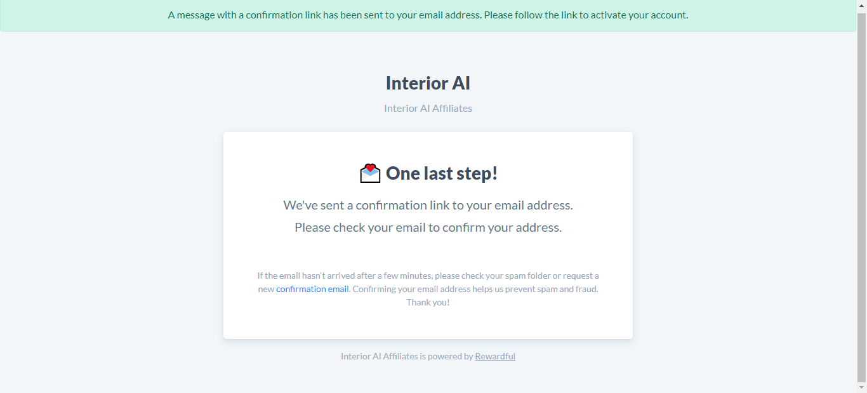Viewport: 867px width, 393px height.
Task: Click the scrollbar up arrow
Action: (861, 4)
